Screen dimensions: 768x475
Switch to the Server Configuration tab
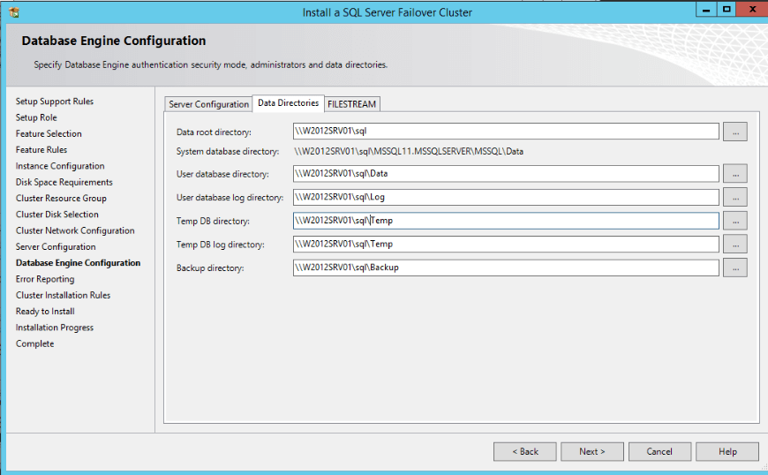(208, 104)
